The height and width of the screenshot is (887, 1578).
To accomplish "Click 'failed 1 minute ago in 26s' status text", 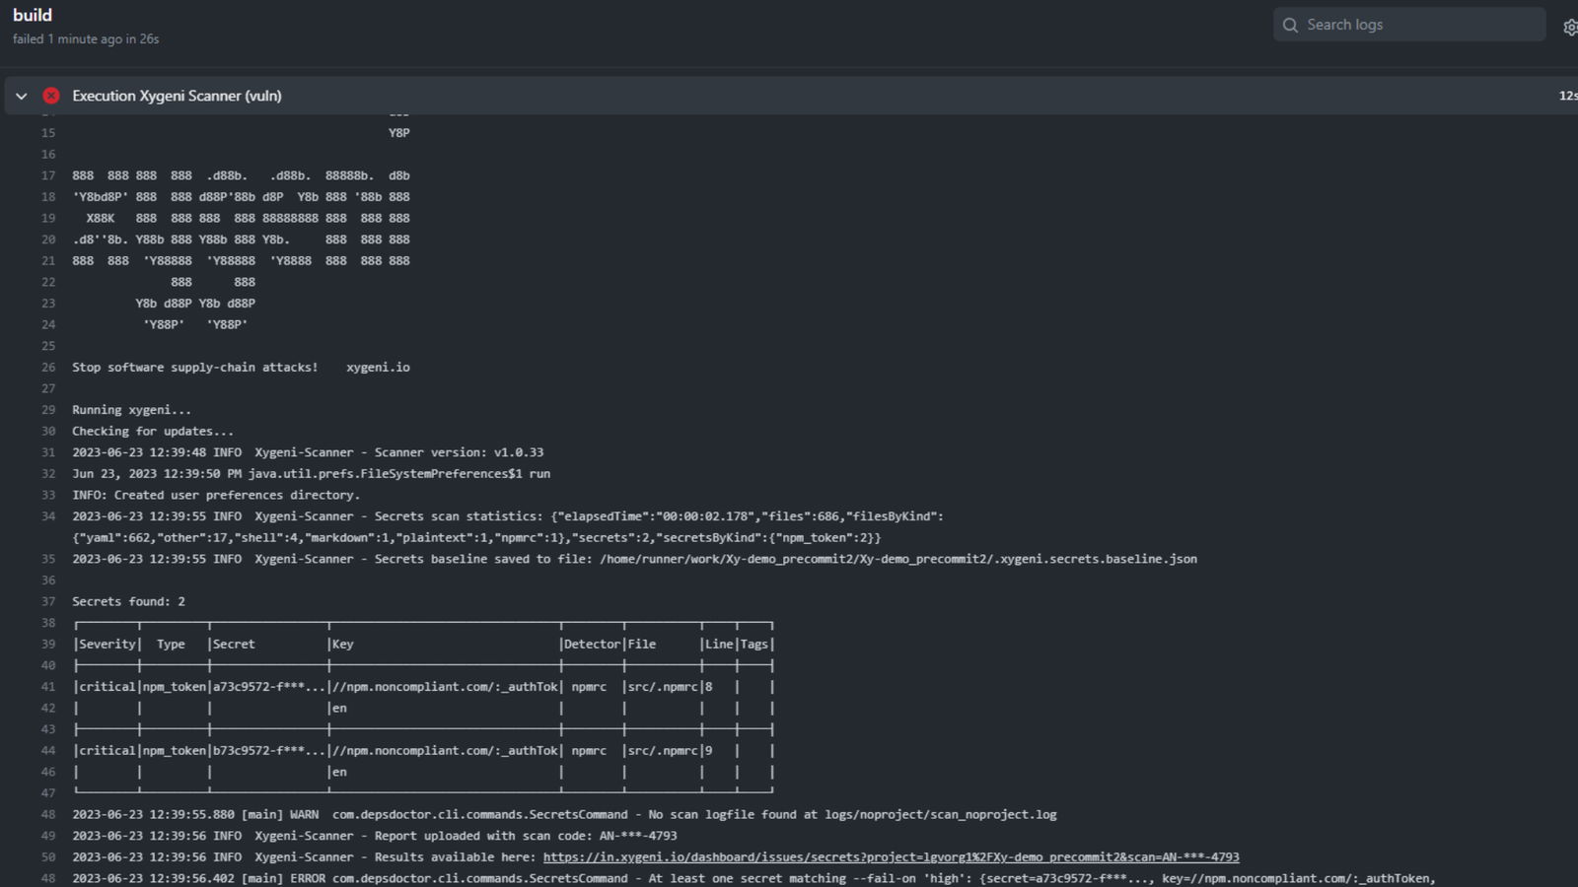I will point(85,38).
